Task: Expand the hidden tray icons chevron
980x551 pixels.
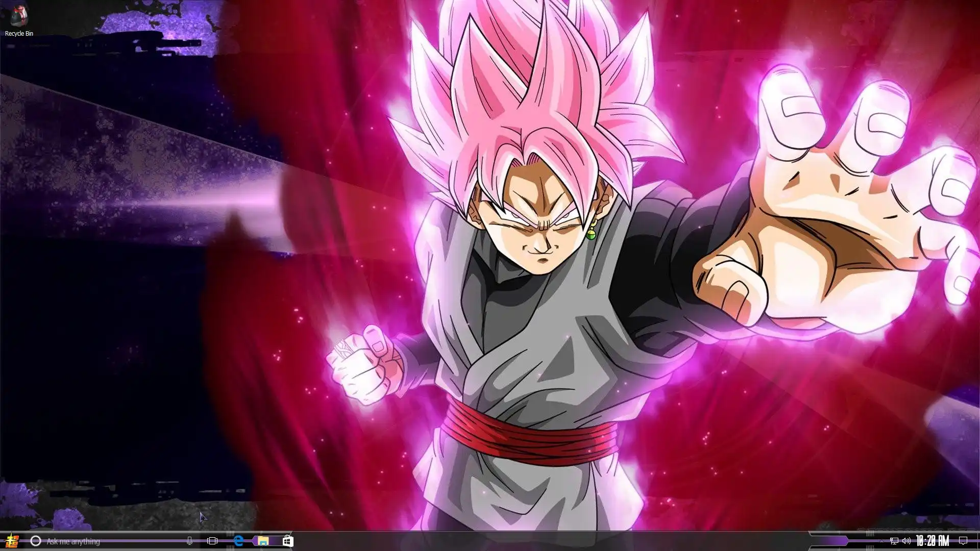Action: point(881,541)
